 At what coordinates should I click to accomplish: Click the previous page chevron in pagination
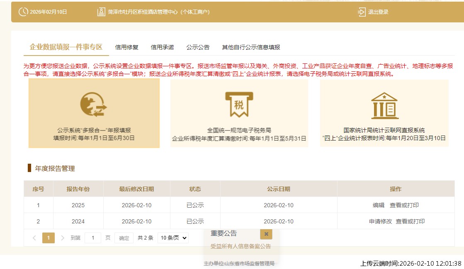point(34,237)
